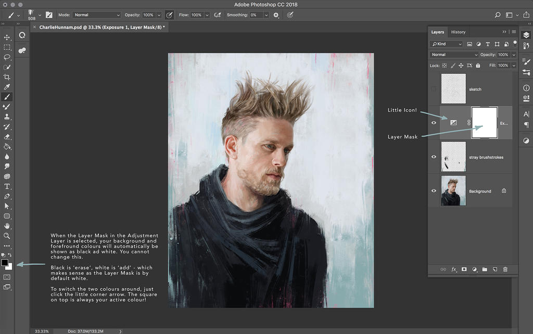Screen dimensions: 533x334
Task: Hide the Background layer
Action: coord(434,191)
